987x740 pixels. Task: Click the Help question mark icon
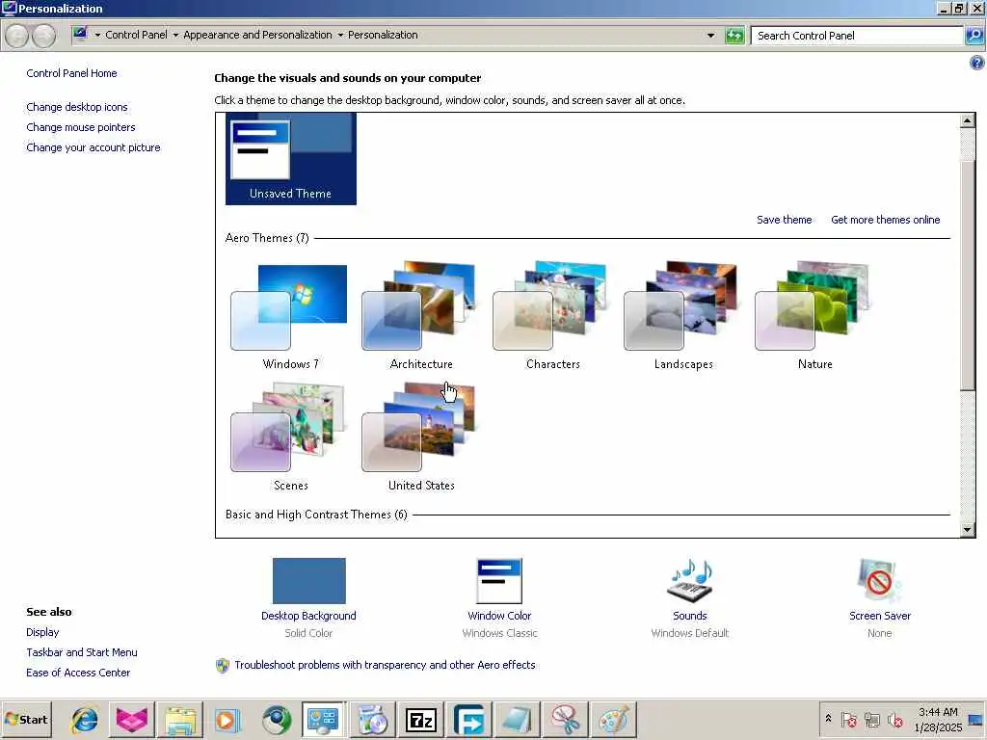tap(976, 63)
